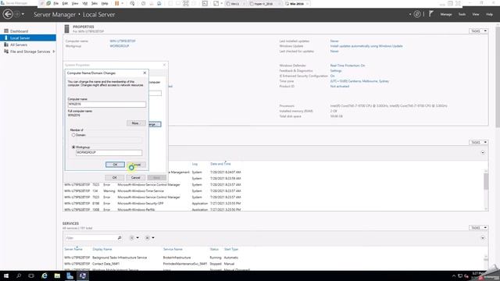Viewport: 500px width, 281px height.
Task: Open the File menu in the VM toolbar
Action: pyautogui.click(x=55, y=3)
